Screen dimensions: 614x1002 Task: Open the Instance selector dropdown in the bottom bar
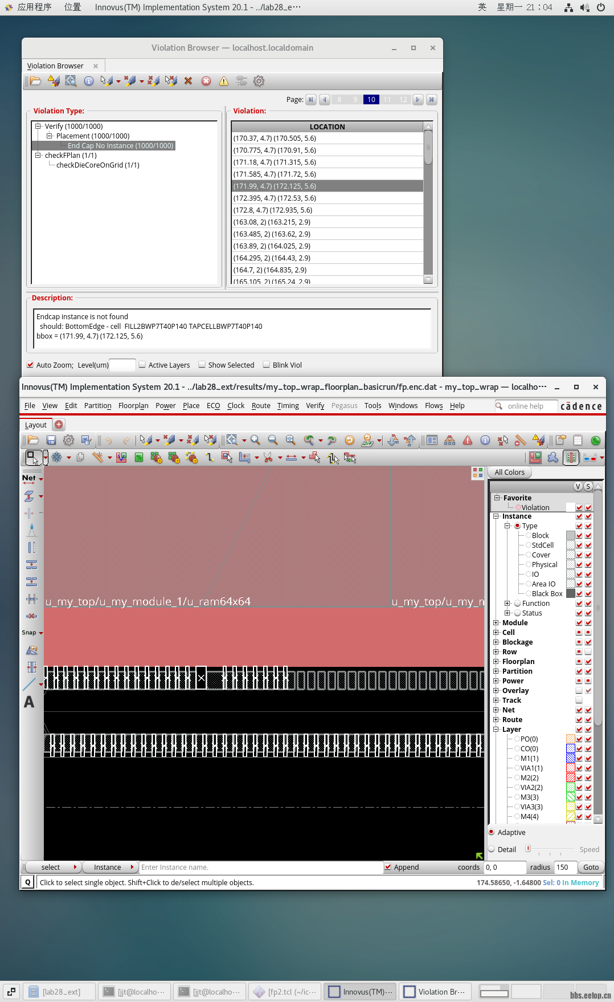(x=110, y=867)
